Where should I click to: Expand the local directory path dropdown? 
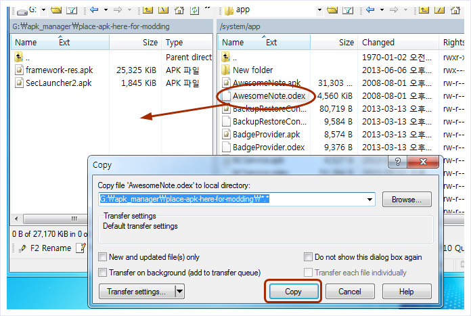click(369, 200)
